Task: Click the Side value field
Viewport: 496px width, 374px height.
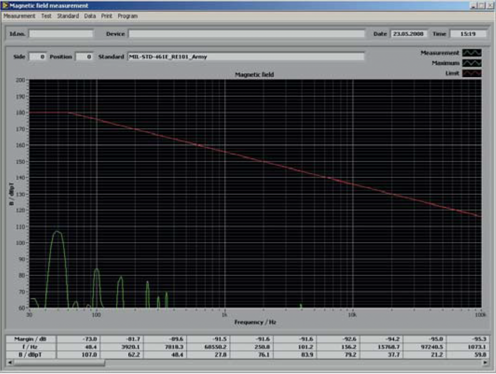Action: point(38,57)
